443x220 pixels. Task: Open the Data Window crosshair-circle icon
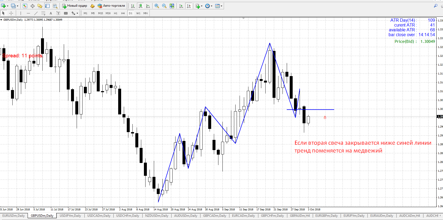point(32,6)
